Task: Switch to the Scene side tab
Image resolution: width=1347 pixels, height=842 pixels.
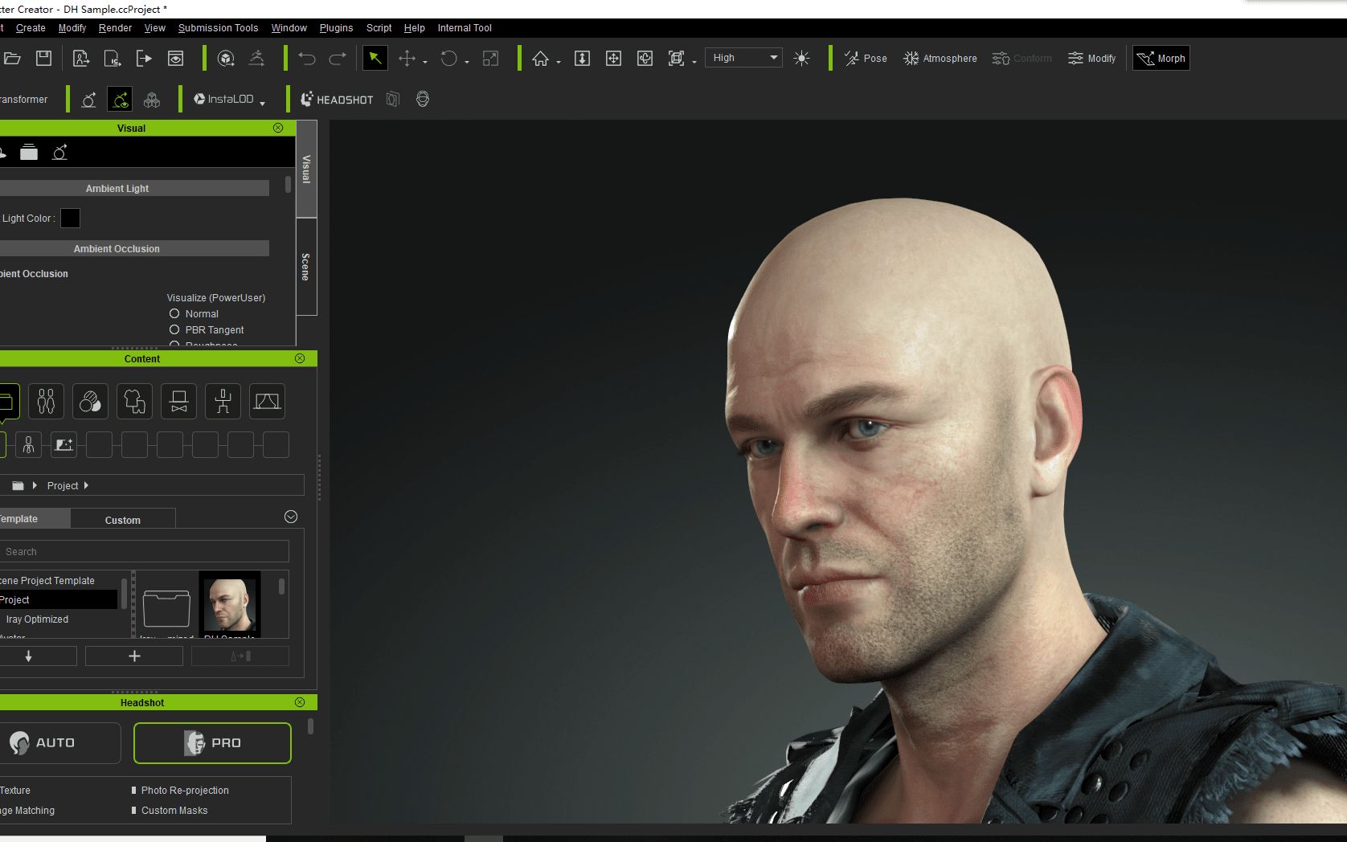Action: [x=306, y=267]
